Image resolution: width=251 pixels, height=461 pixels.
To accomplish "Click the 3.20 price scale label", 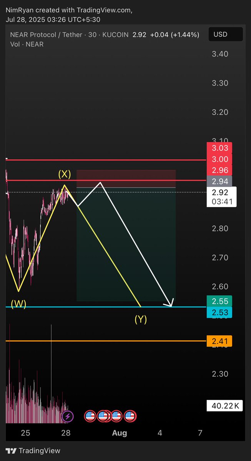I will 220,112.
